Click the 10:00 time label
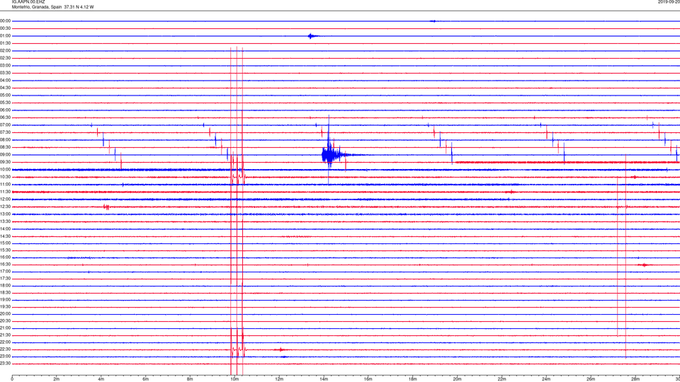 [x=6, y=169]
